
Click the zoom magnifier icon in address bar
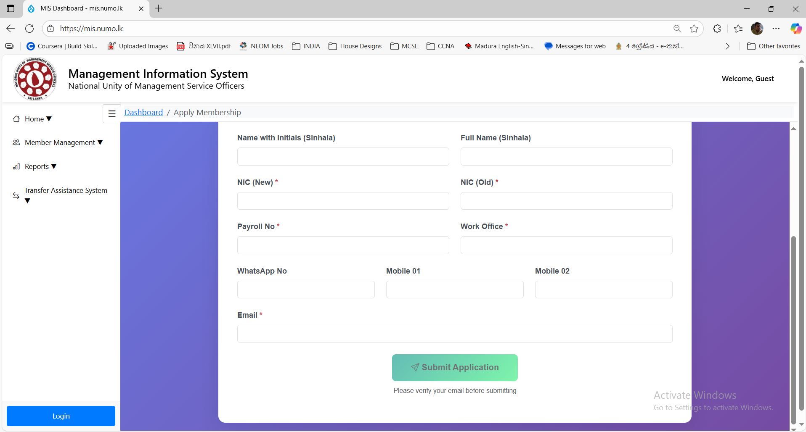(x=677, y=29)
